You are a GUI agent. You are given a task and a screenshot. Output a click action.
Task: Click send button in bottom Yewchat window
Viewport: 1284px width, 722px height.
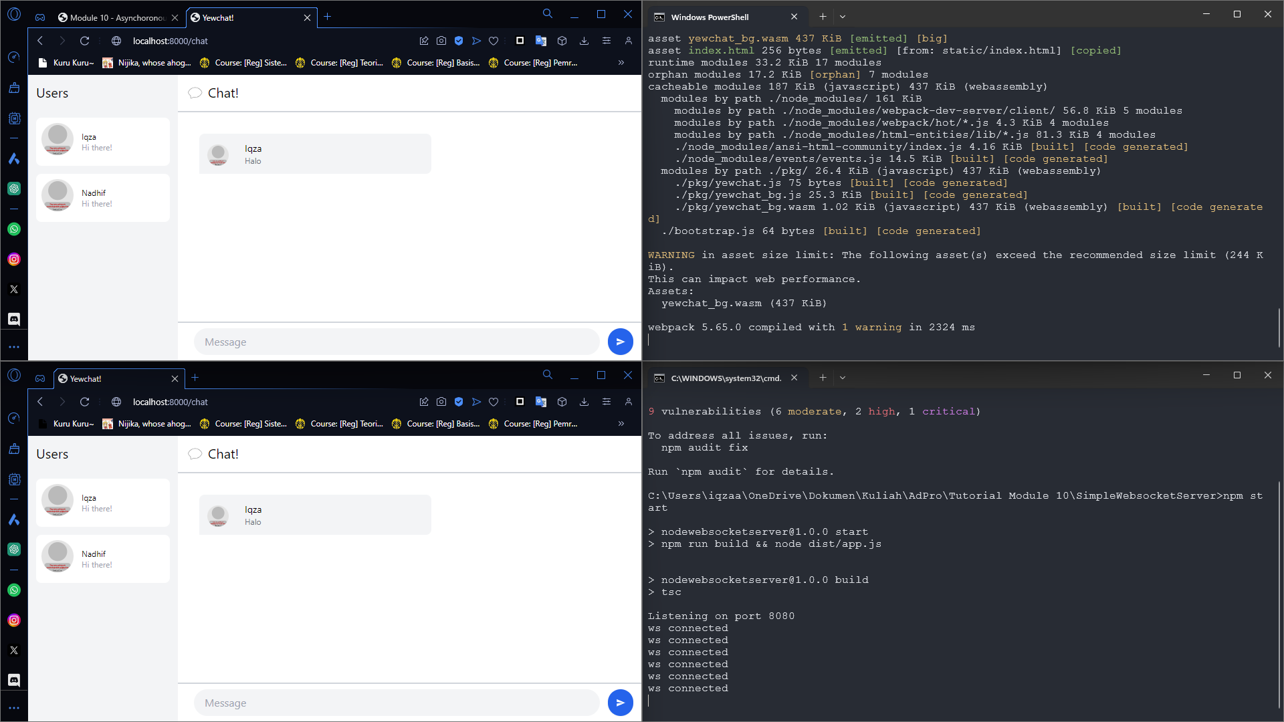[x=620, y=703]
